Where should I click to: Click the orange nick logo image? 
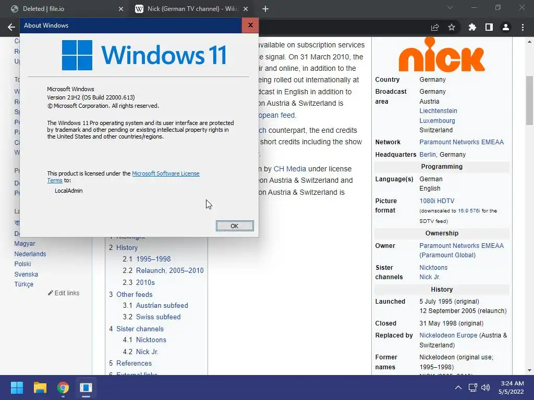click(442, 54)
